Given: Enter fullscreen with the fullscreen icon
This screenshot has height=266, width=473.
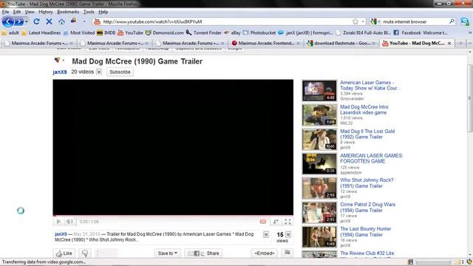Looking at the screenshot, I should click(x=287, y=222).
